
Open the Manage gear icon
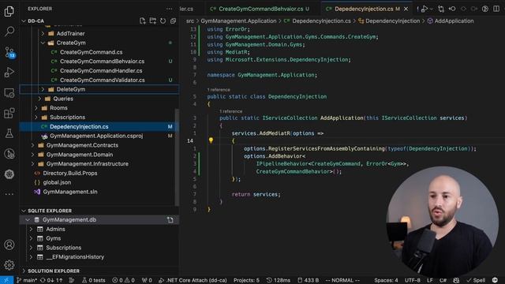9,265
